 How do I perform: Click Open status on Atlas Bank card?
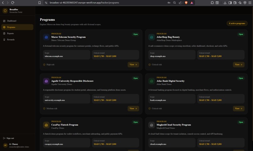click(x=241, y=78)
